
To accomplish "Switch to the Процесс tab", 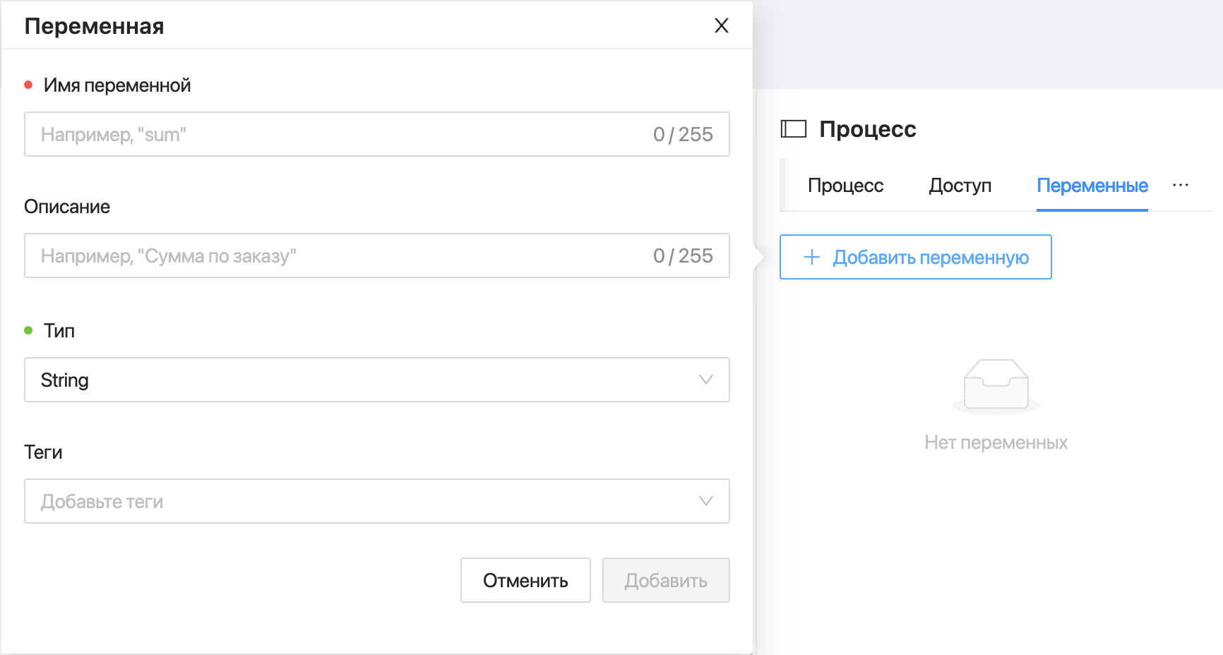I will coord(845,186).
